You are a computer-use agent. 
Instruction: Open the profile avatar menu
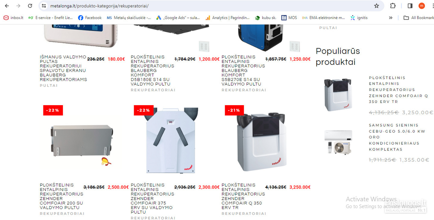pos(421,6)
